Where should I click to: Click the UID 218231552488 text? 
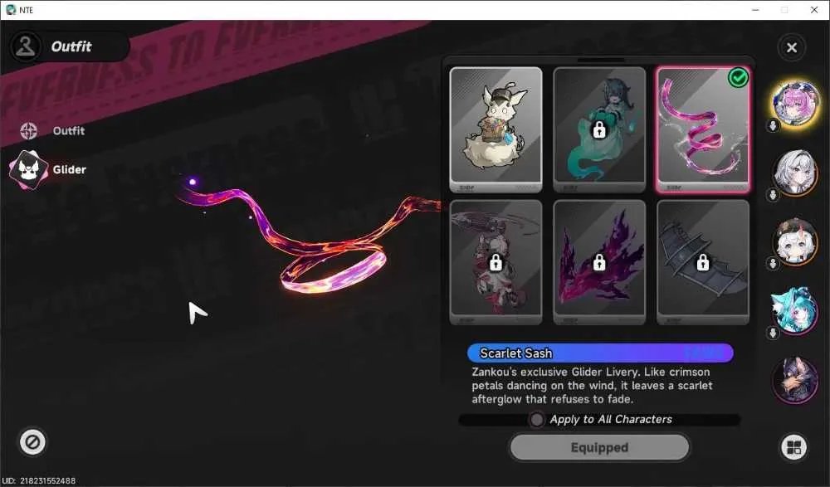(x=39, y=480)
